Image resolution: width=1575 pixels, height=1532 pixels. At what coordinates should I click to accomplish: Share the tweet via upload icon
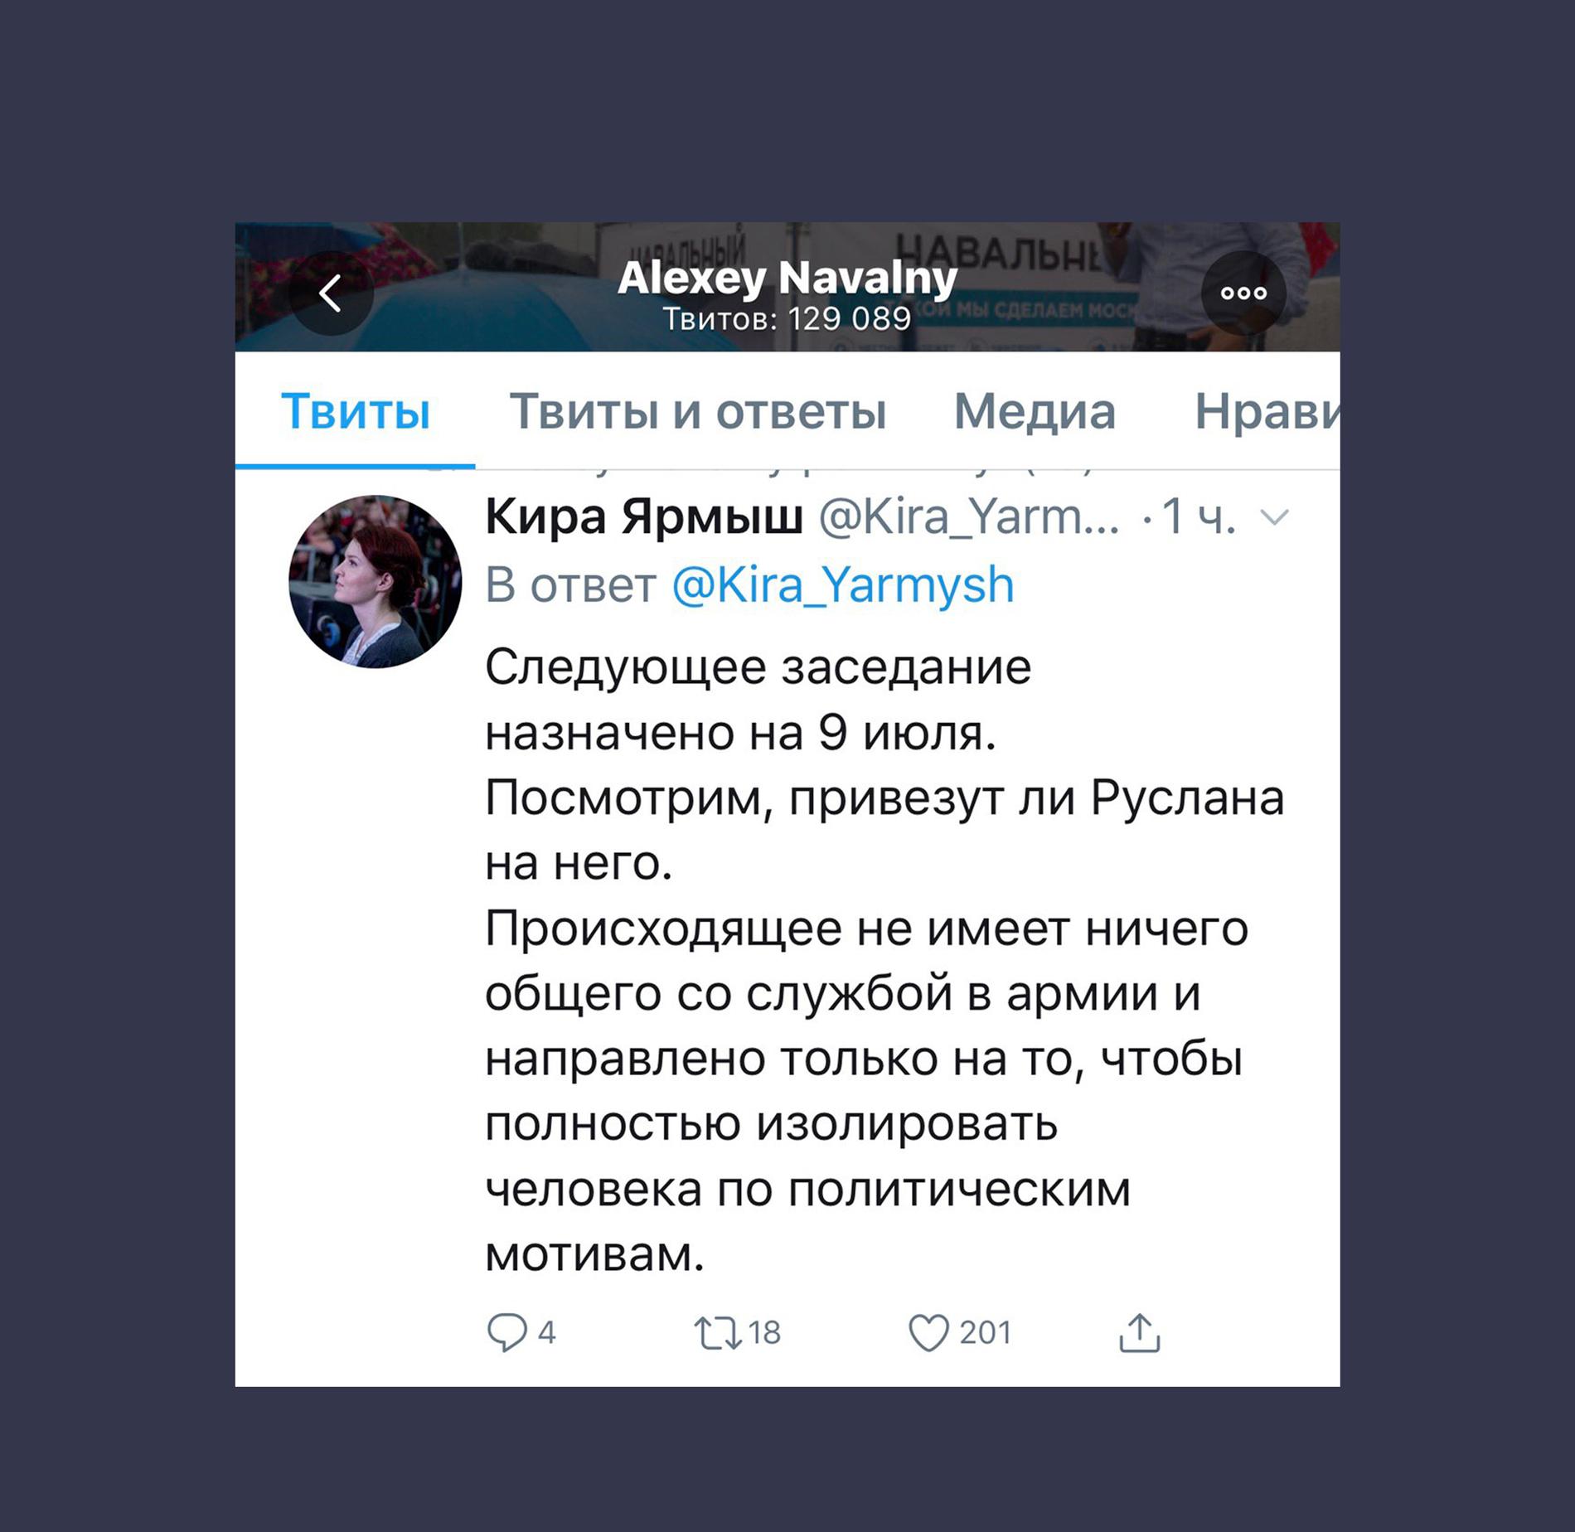pyautogui.click(x=1140, y=1332)
